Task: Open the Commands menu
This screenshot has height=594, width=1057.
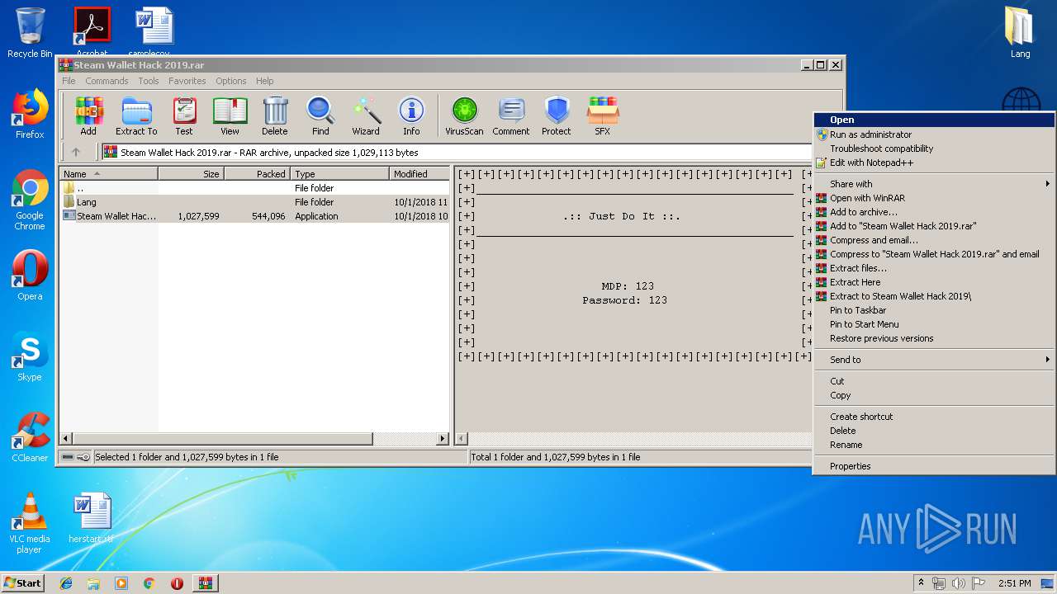Action: pos(107,81)
